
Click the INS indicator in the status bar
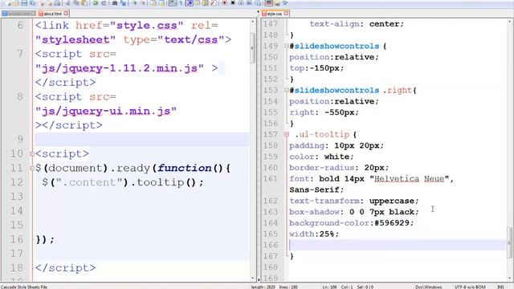coord(500,287)
